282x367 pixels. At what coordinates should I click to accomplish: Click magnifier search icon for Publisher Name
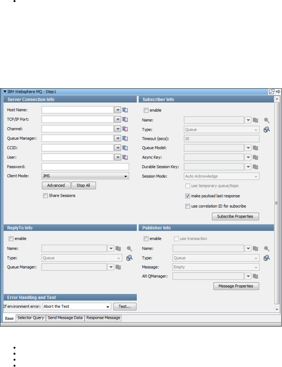266,248
